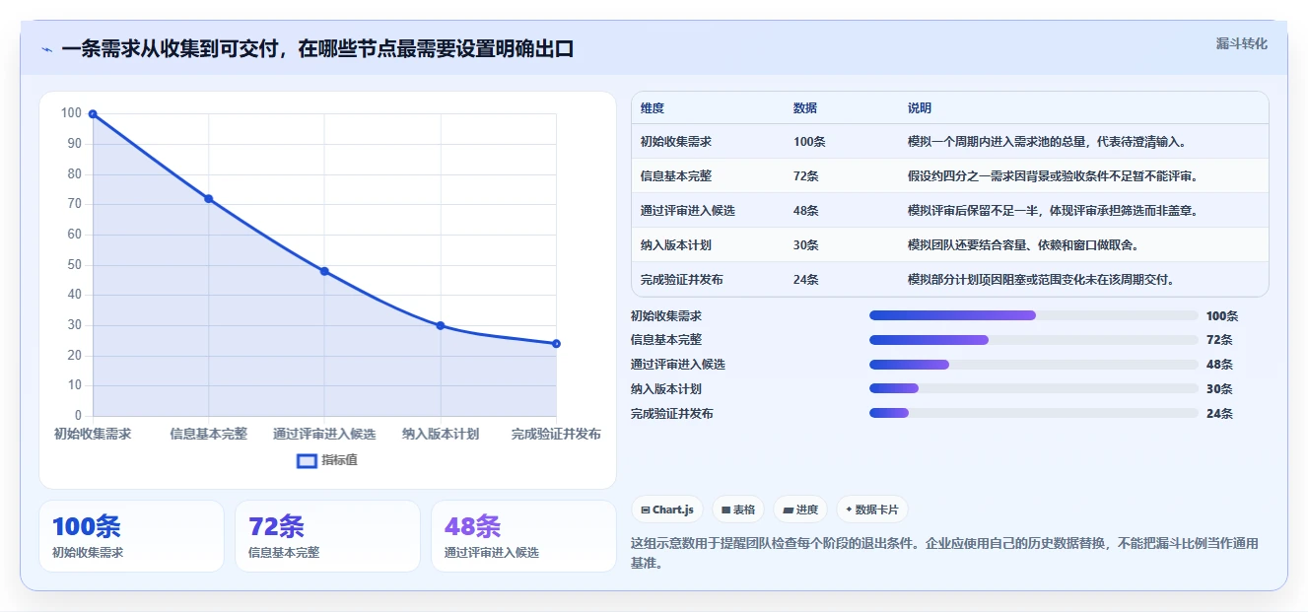Viewport: 1308px width, 612px height.
Task: Open the 100条 初始收集需求 data card
Action: tap(131, 536)
